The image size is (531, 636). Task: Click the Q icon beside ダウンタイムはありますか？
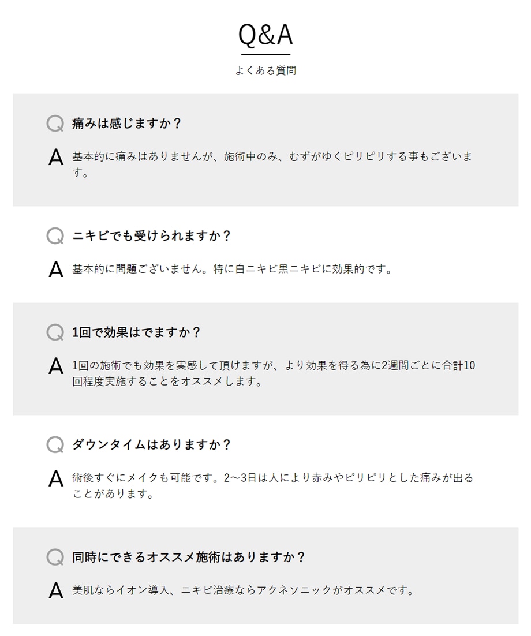click(55, 444)
